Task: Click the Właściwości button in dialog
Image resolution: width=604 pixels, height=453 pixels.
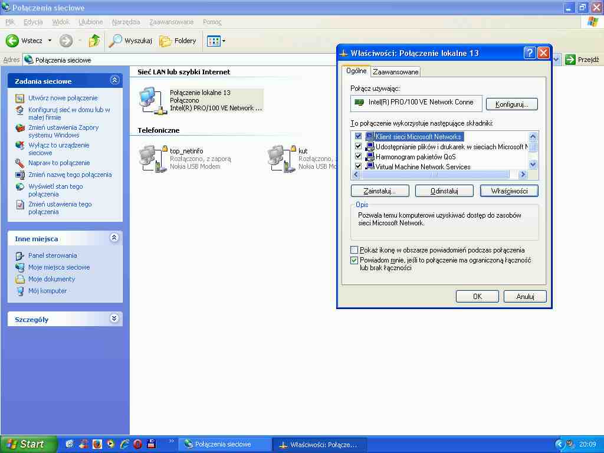Action: coord(509,191)
